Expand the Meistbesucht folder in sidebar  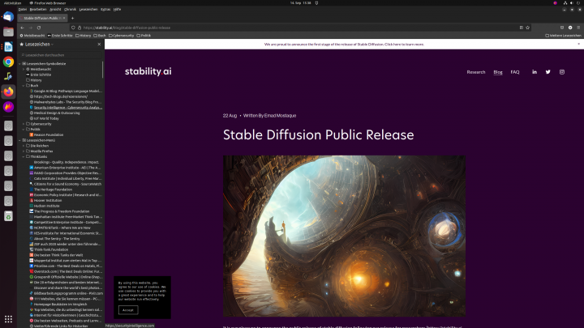24,69
